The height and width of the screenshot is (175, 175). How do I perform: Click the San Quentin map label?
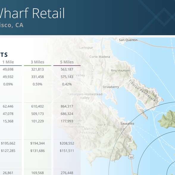click(x=128, y=40)
